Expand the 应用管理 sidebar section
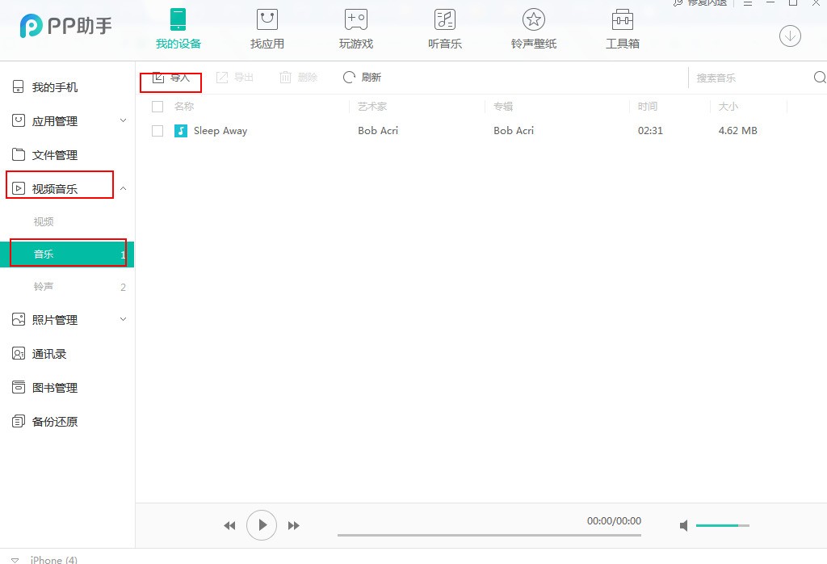 tap(123, 121)
